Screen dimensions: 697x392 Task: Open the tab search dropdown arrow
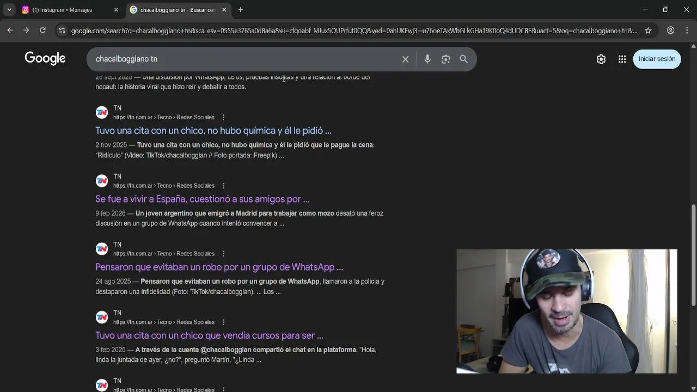click(x=9, y=10)
